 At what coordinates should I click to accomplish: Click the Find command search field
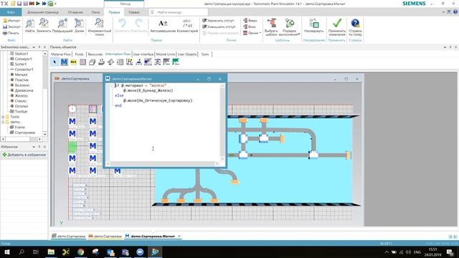tap(179, 12)
